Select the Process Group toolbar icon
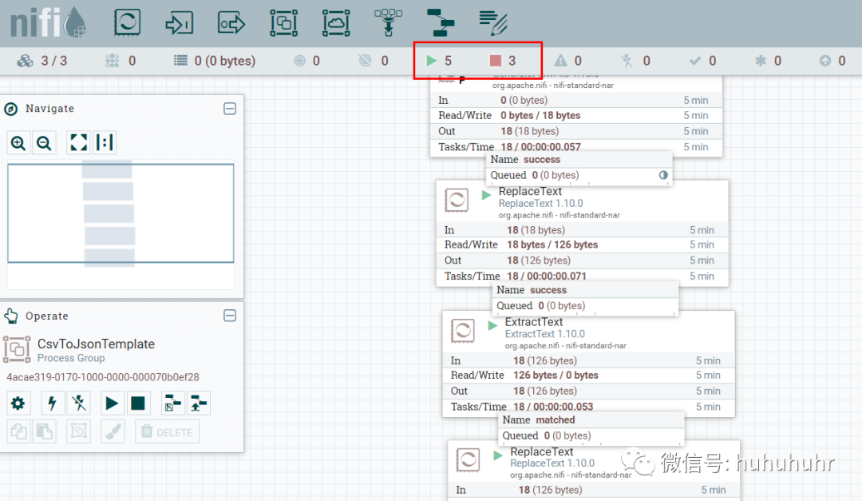Image resolution: width=862 pixels, height=501 pixels. pos(283,23)
